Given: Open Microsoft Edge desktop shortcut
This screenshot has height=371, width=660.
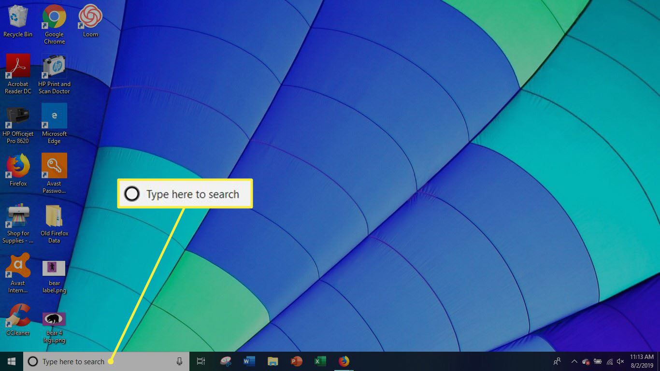Looking at the screenshot, I should click(54, 124).
